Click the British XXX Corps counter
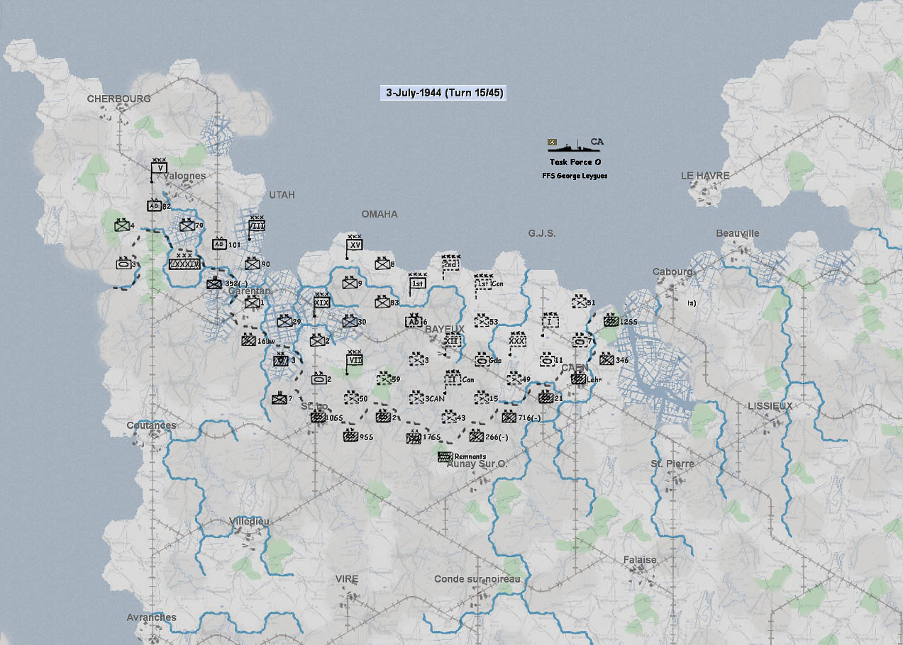 (x=518, y=342)
